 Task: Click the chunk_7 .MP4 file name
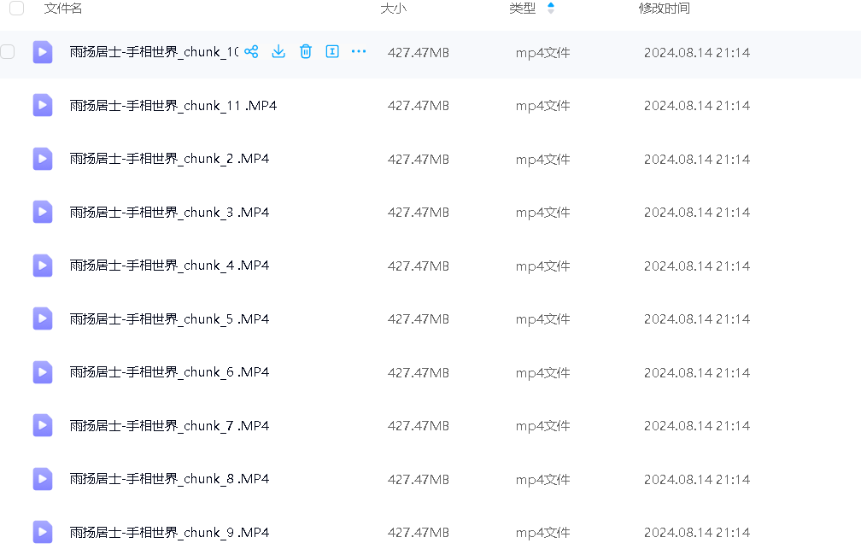169,426
